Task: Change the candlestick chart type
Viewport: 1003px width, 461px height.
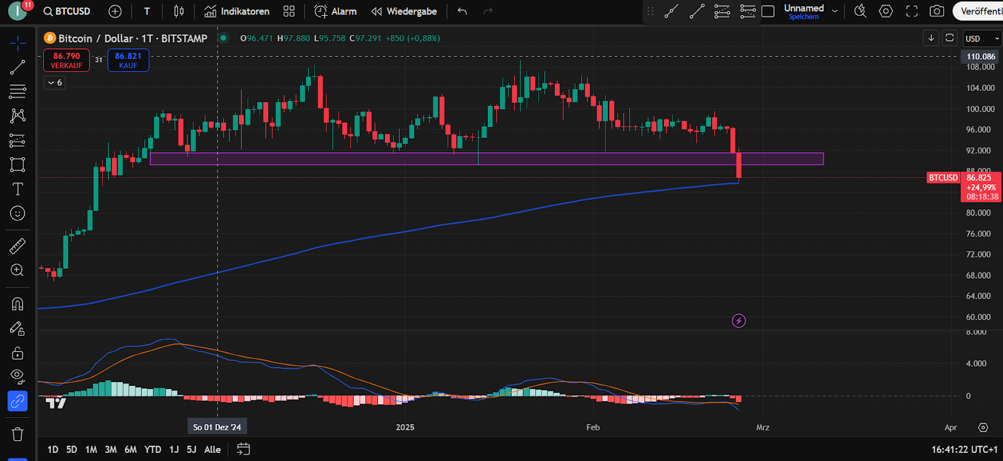Action: [179, 11]
